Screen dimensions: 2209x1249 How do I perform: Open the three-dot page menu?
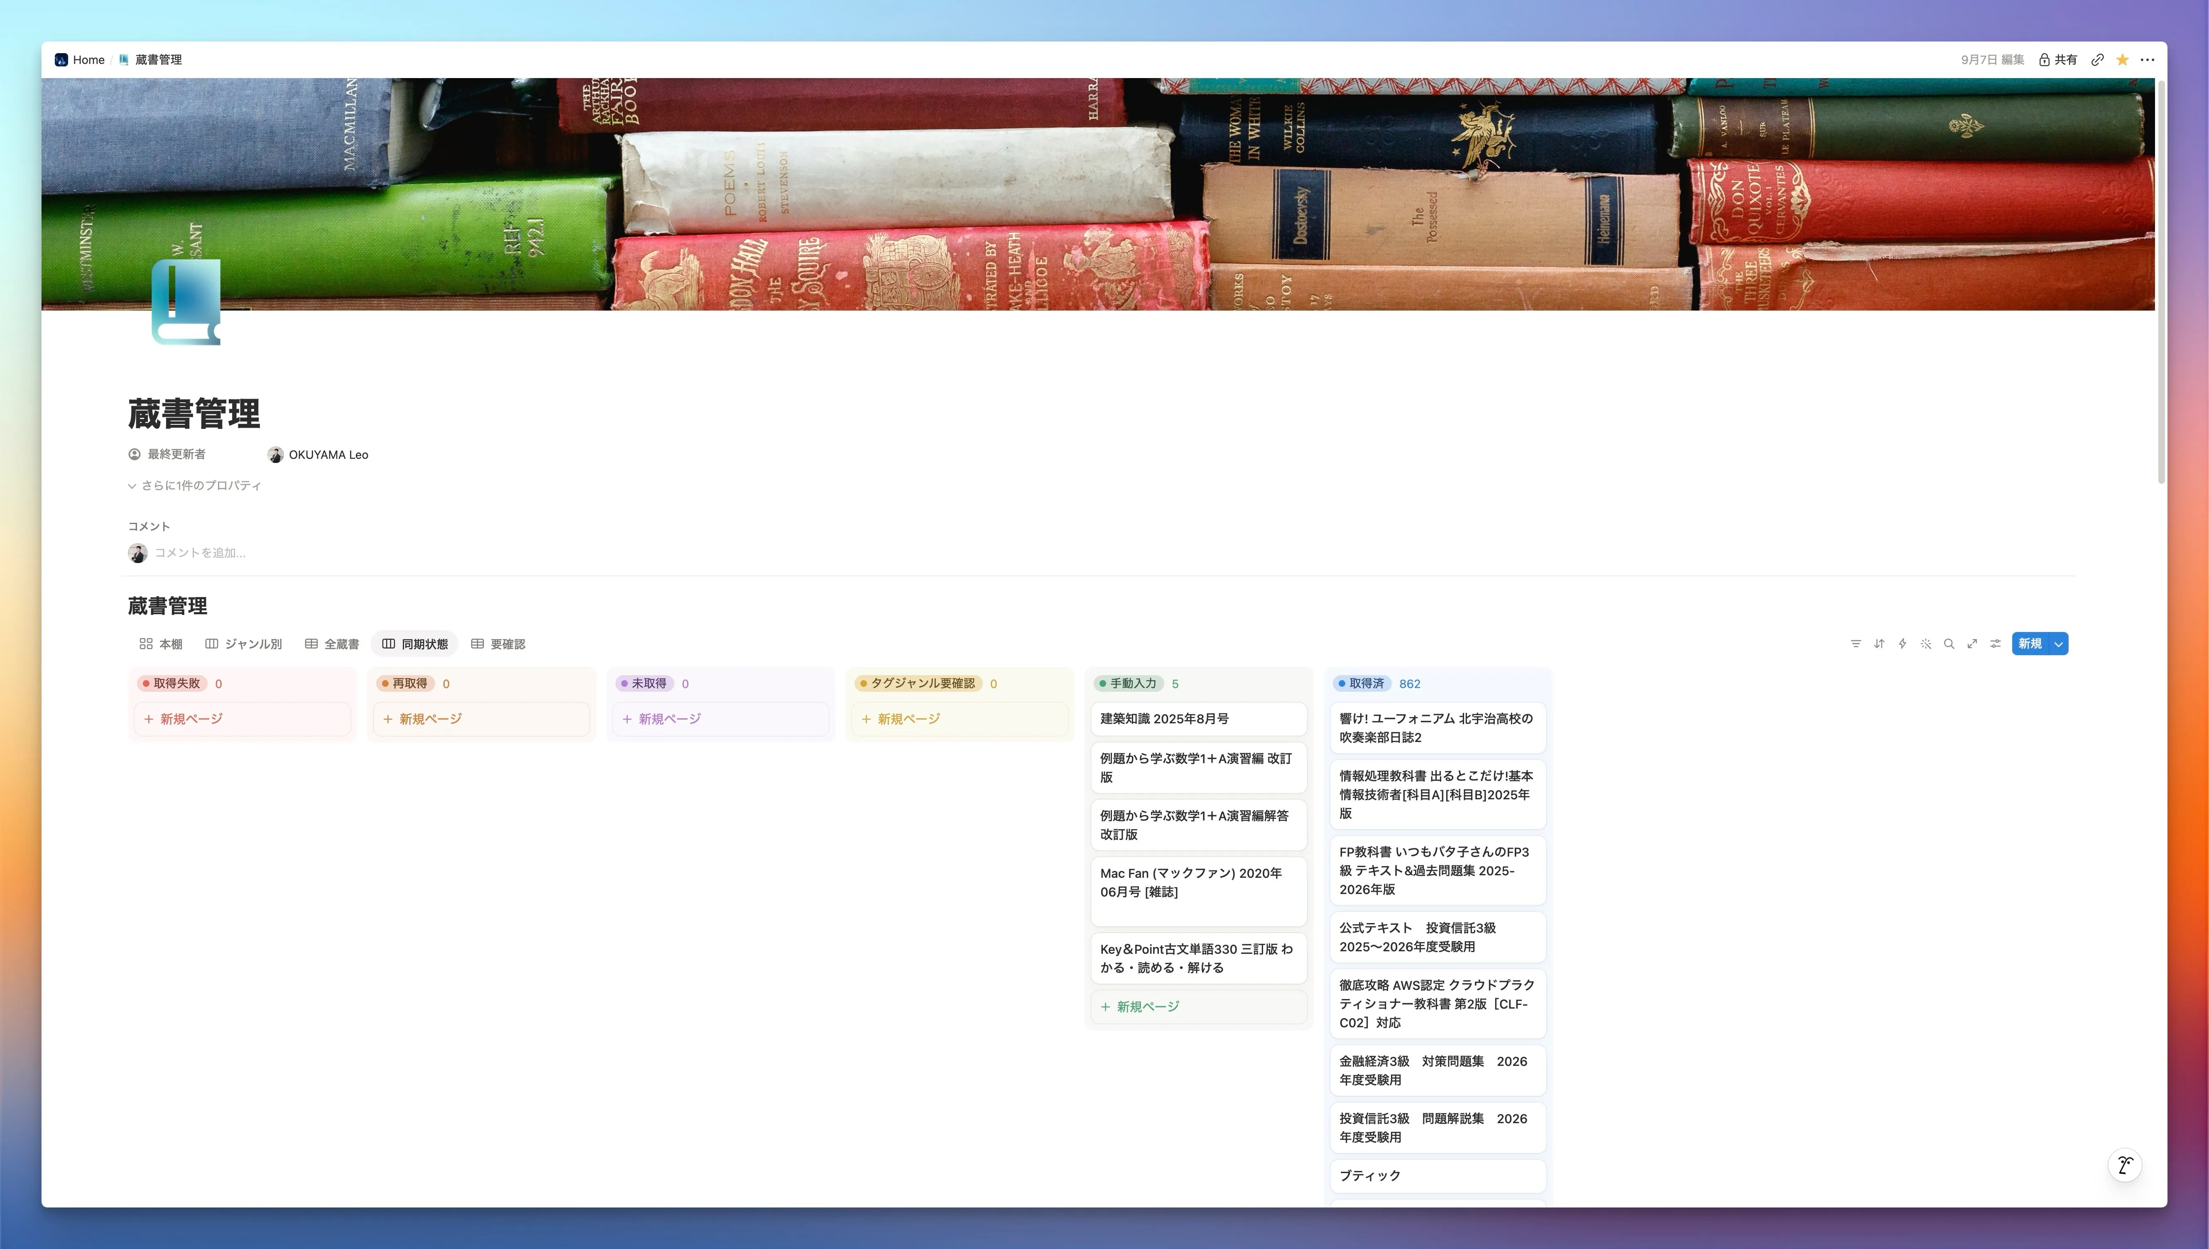[2147, 59]
